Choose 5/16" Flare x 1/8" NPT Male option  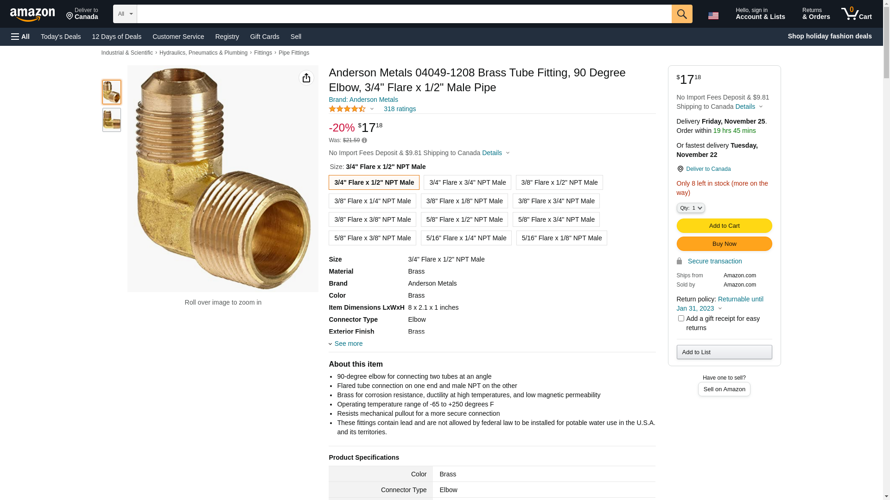561,238
